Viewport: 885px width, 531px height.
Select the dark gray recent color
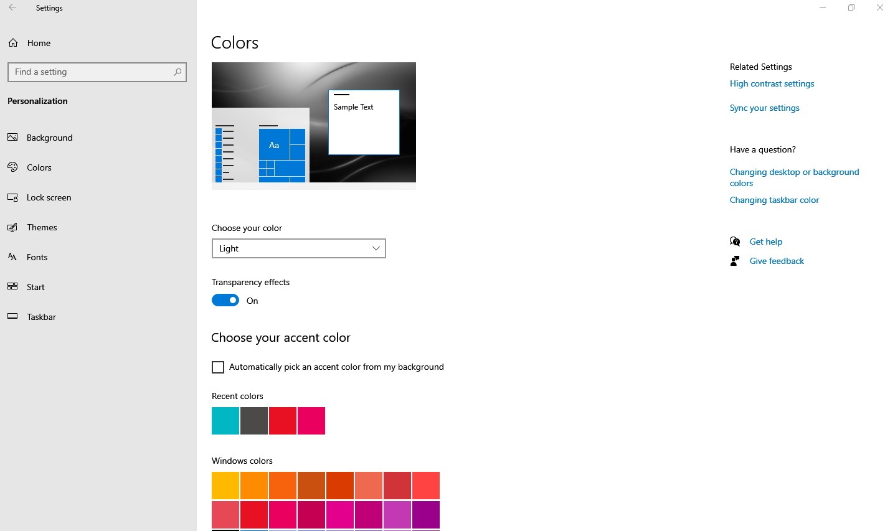pos(254,421)
